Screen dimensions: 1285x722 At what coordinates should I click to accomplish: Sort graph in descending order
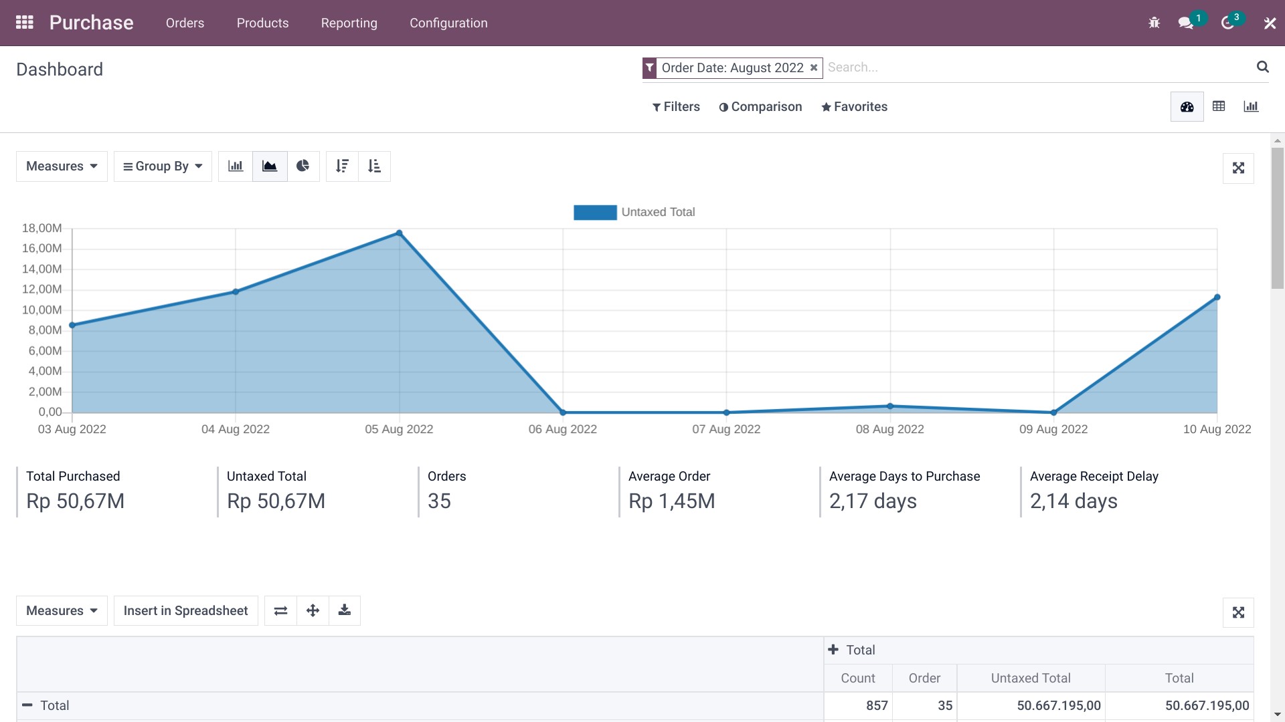coord(342,166)
